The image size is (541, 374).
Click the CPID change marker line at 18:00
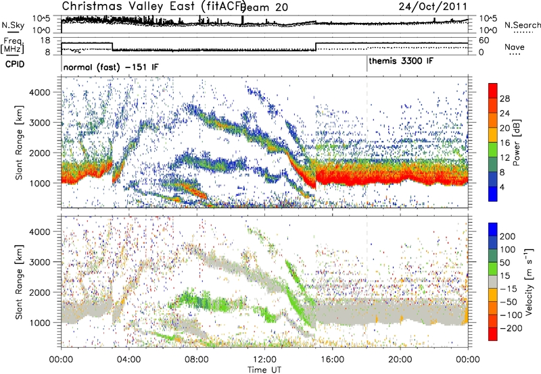(367, 64)
